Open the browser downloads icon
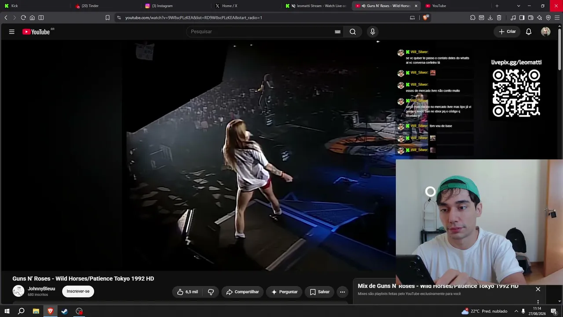The height and width of the screenshot is (317, 563). (490, 18)
